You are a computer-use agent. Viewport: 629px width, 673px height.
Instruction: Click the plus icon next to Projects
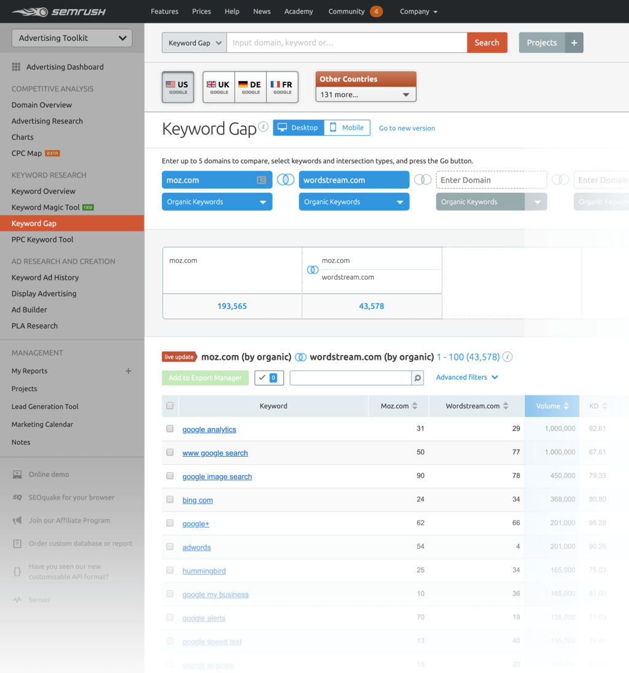[x=573, y=42]
